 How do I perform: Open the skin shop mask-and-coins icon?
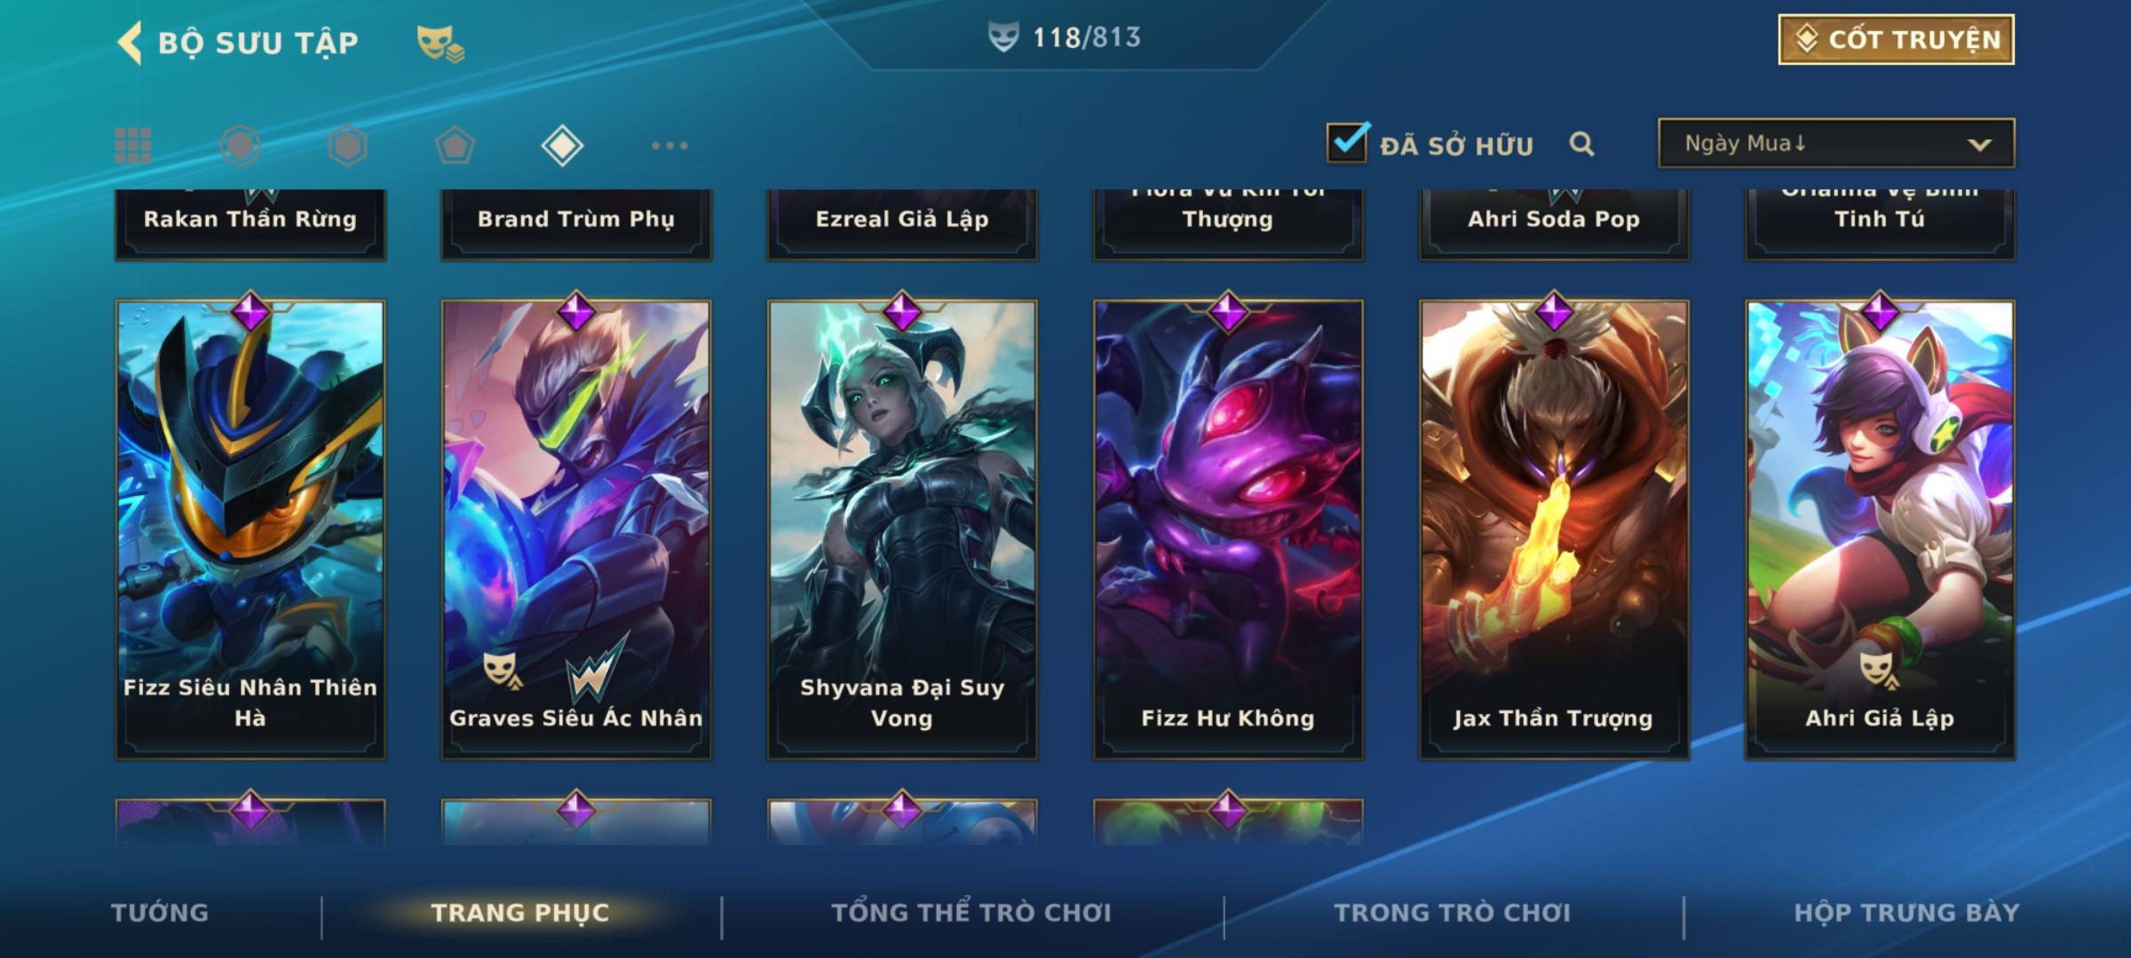(x=440, y=43)
